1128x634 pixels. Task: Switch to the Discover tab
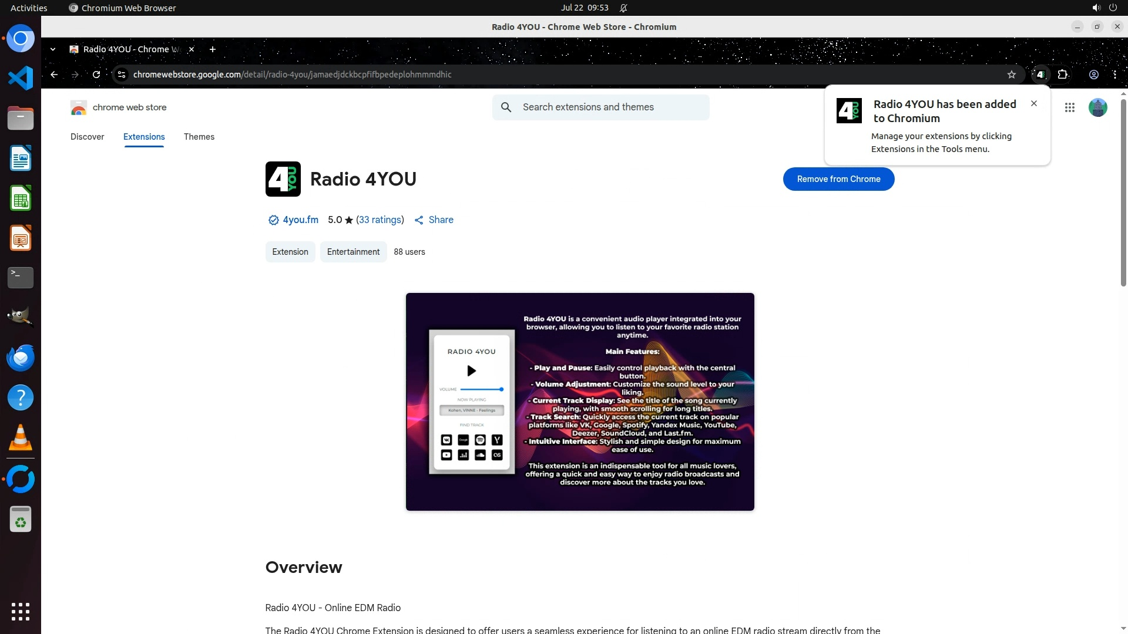87,137
